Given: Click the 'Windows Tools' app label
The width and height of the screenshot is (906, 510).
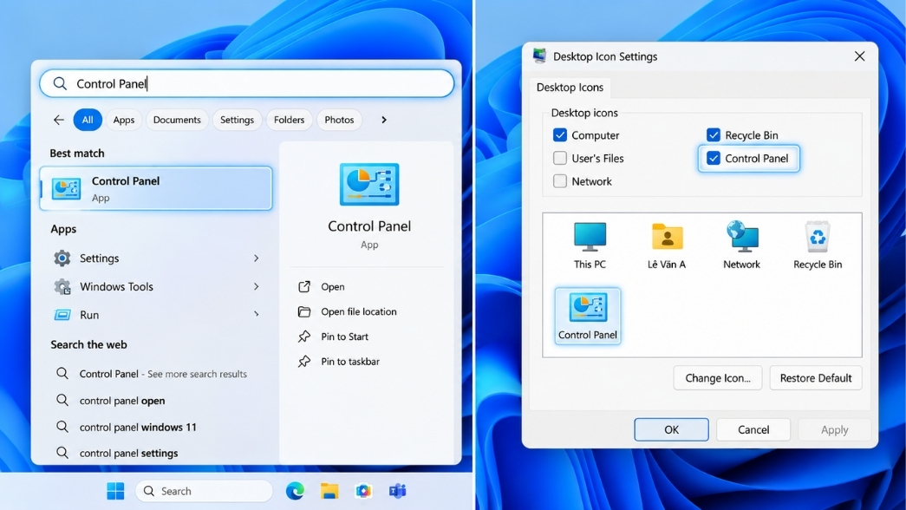Looking at the screenshot, I should click(116, 287).
